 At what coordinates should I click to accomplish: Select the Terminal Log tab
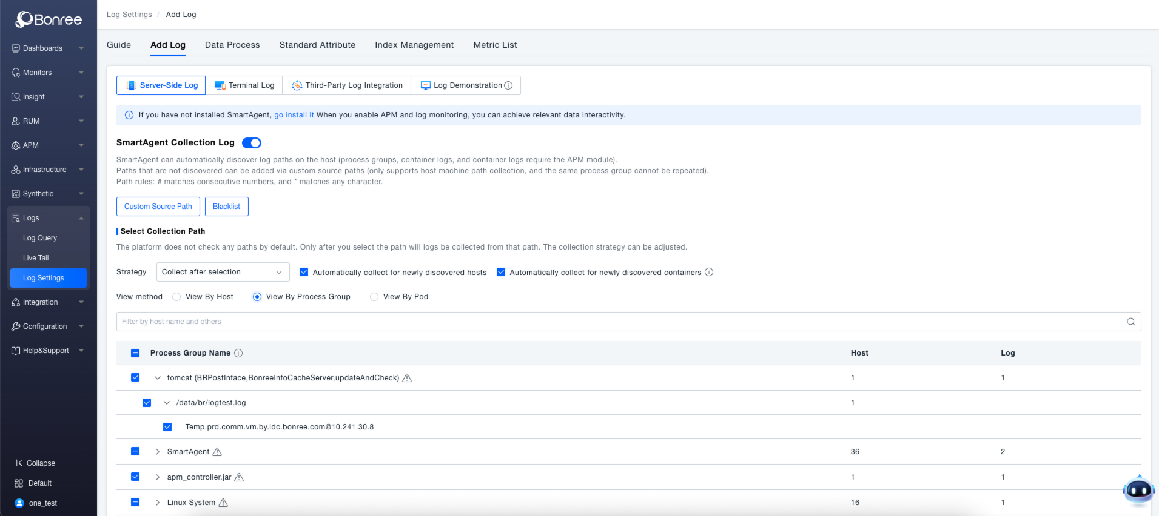(x=244, y=85)
